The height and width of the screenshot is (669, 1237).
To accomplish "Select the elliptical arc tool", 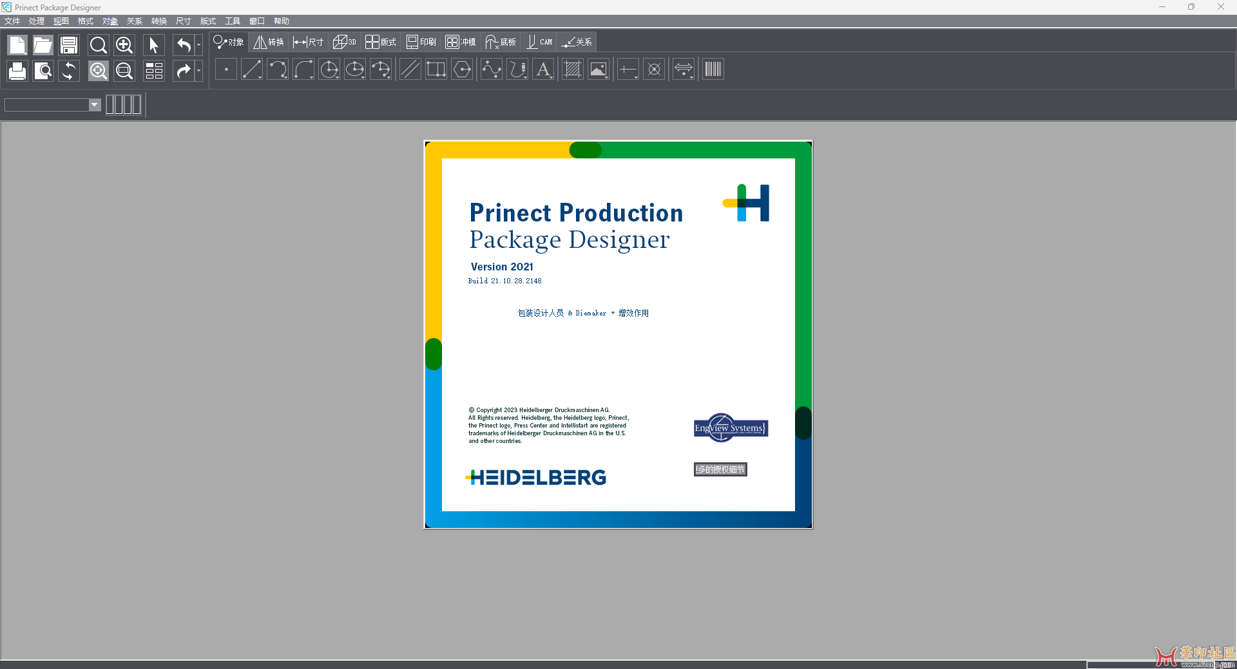I will [381, 70].
